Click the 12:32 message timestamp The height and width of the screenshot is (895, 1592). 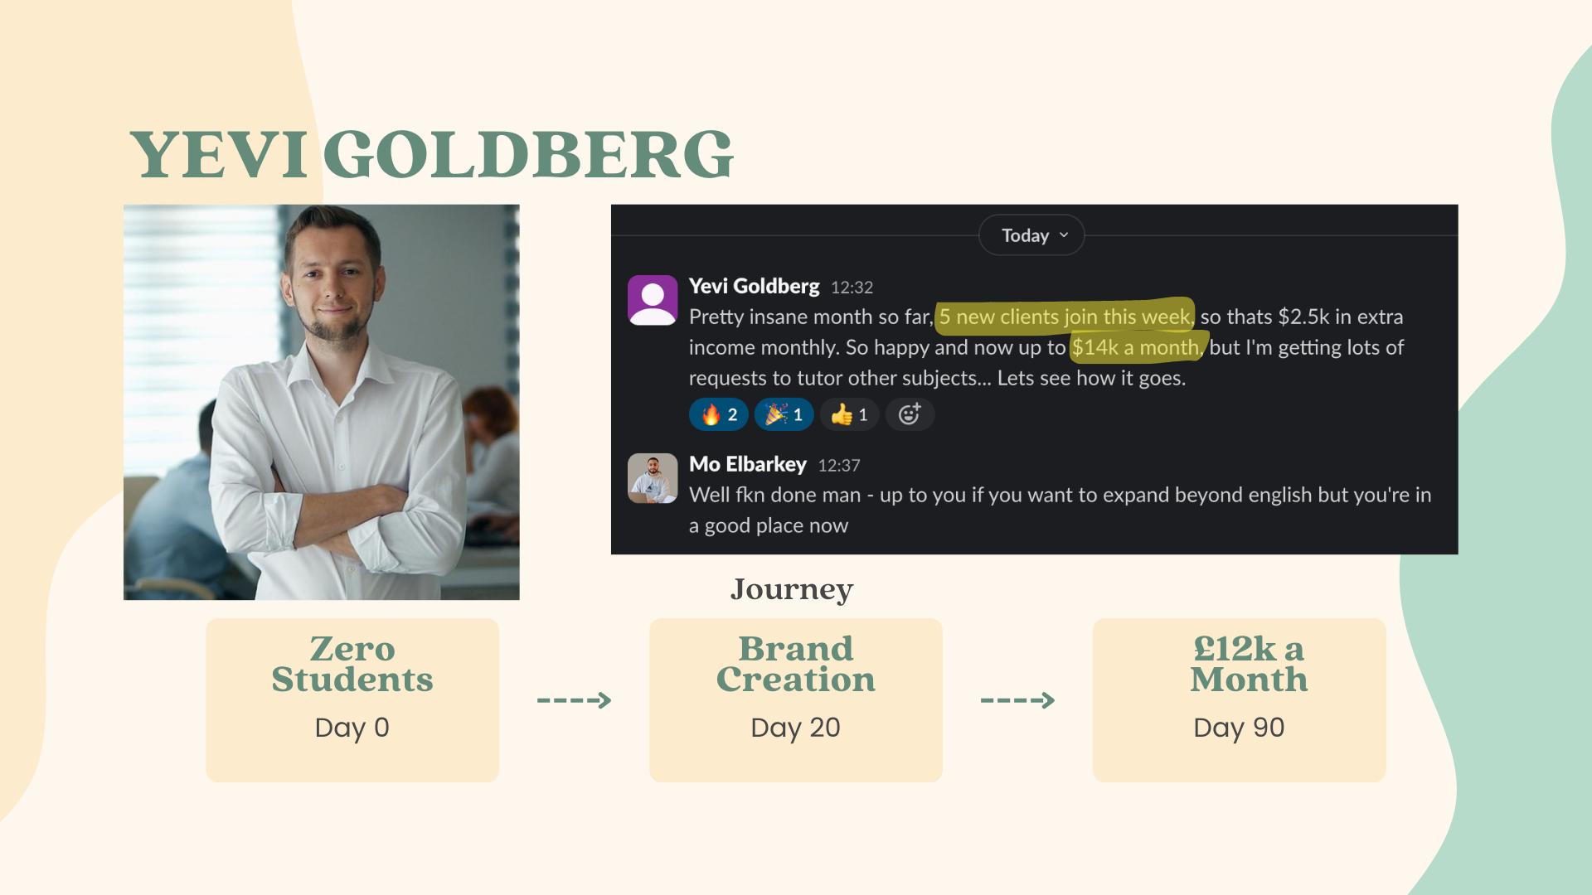[852, 288]
